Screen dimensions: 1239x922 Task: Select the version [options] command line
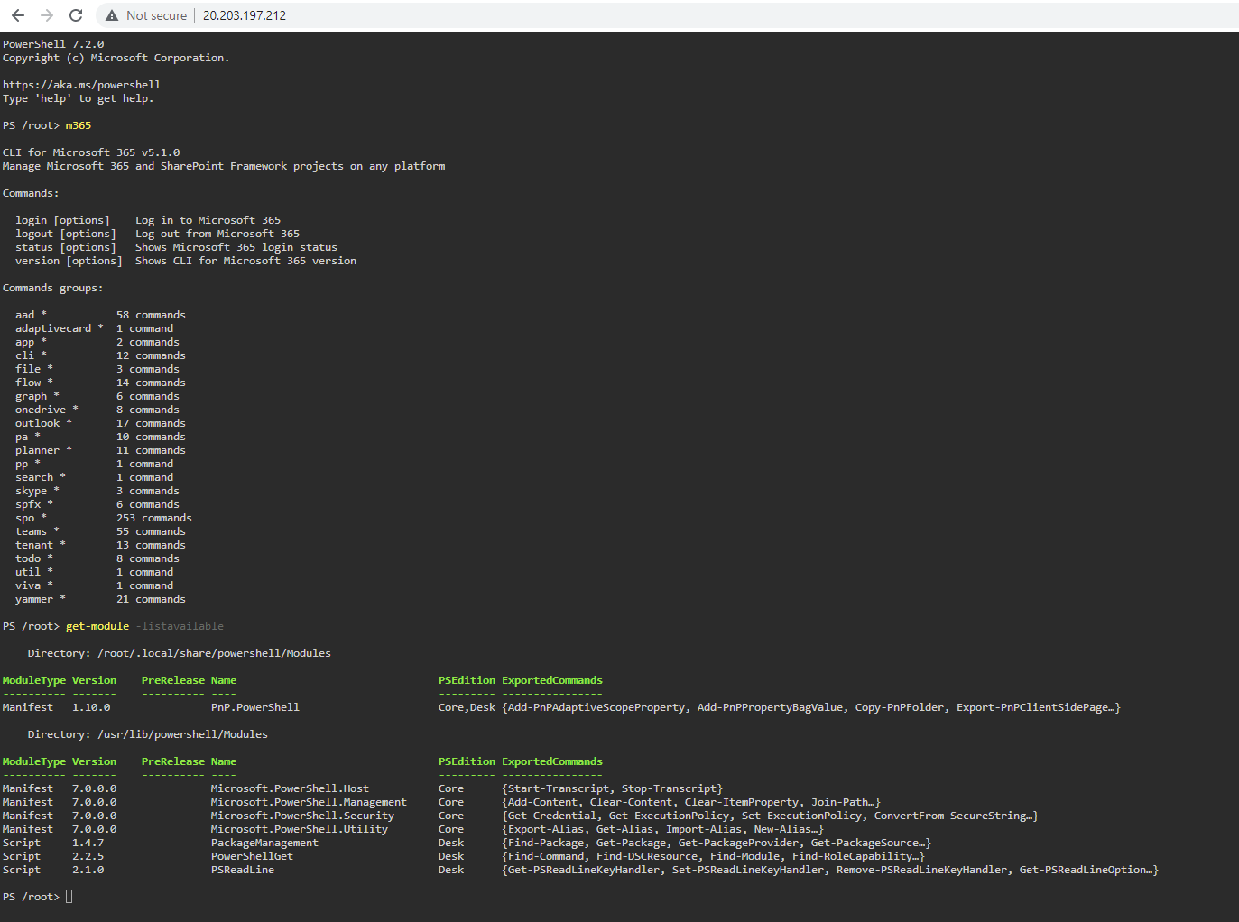pyautogui.click(x=68, y=260)
